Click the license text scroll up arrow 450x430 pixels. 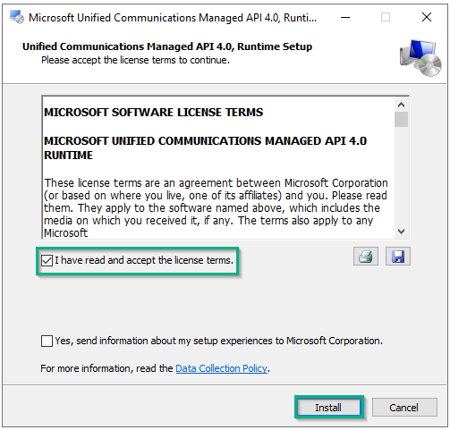(401, 105)
